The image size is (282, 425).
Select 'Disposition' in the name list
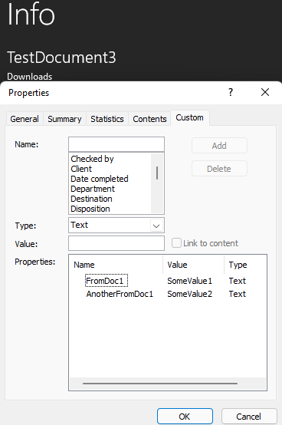[x=90, y=209]
